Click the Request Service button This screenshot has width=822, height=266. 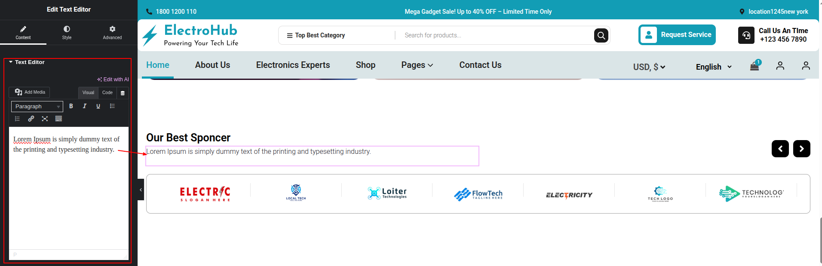(x=677, y=35)
